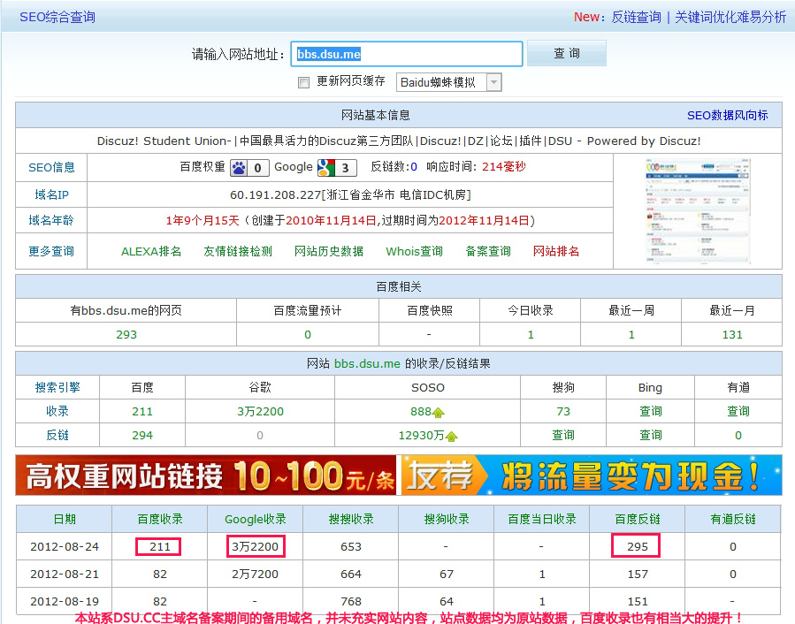Click the green up arrow beside SOSO 888
The width and height of the screenshot is (795, 624).
(439, 413)
